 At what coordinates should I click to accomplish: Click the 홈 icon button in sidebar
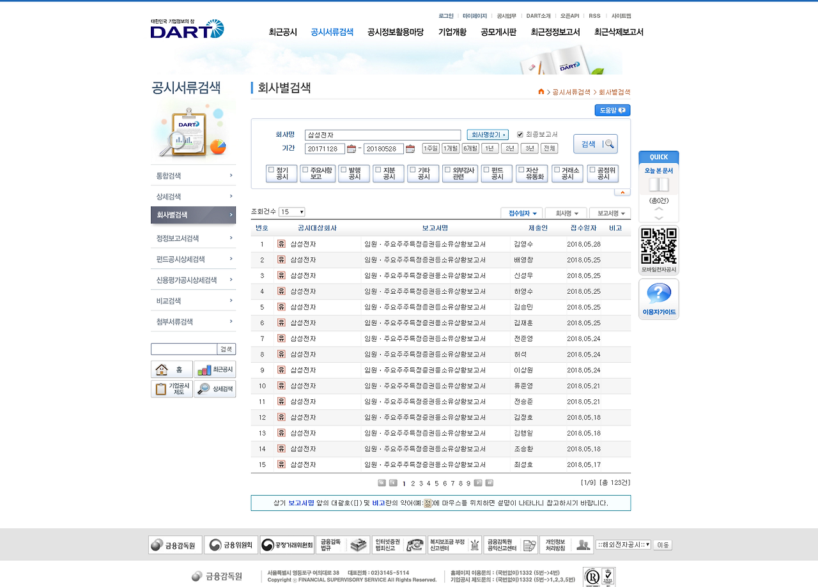coord(172,369)
